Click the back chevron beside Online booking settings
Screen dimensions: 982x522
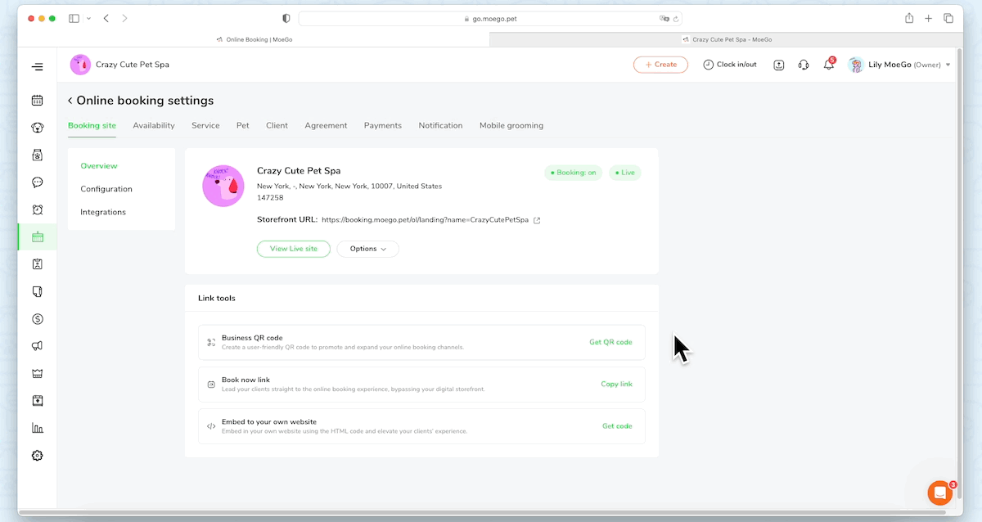pos(70,101)
